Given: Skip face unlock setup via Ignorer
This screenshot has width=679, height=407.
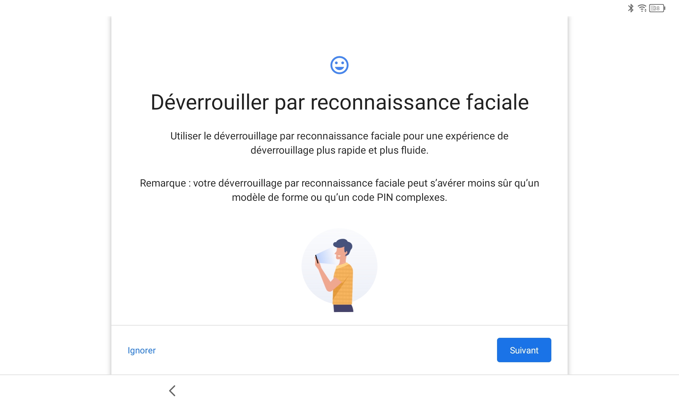Looking at the screenshot, I should (142, 350).
